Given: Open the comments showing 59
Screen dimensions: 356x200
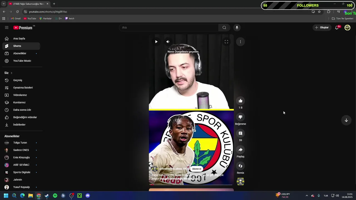Looking at the screenshot, I should click(241, 134).
